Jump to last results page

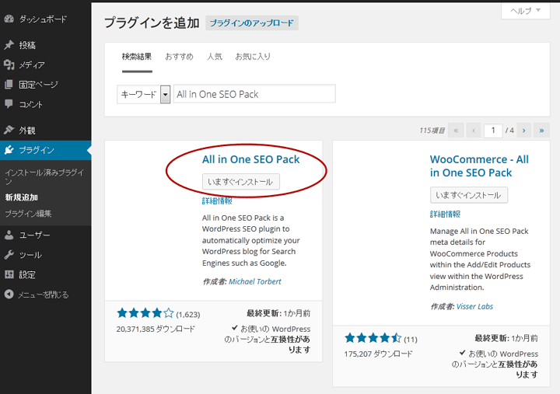[541, 131]
